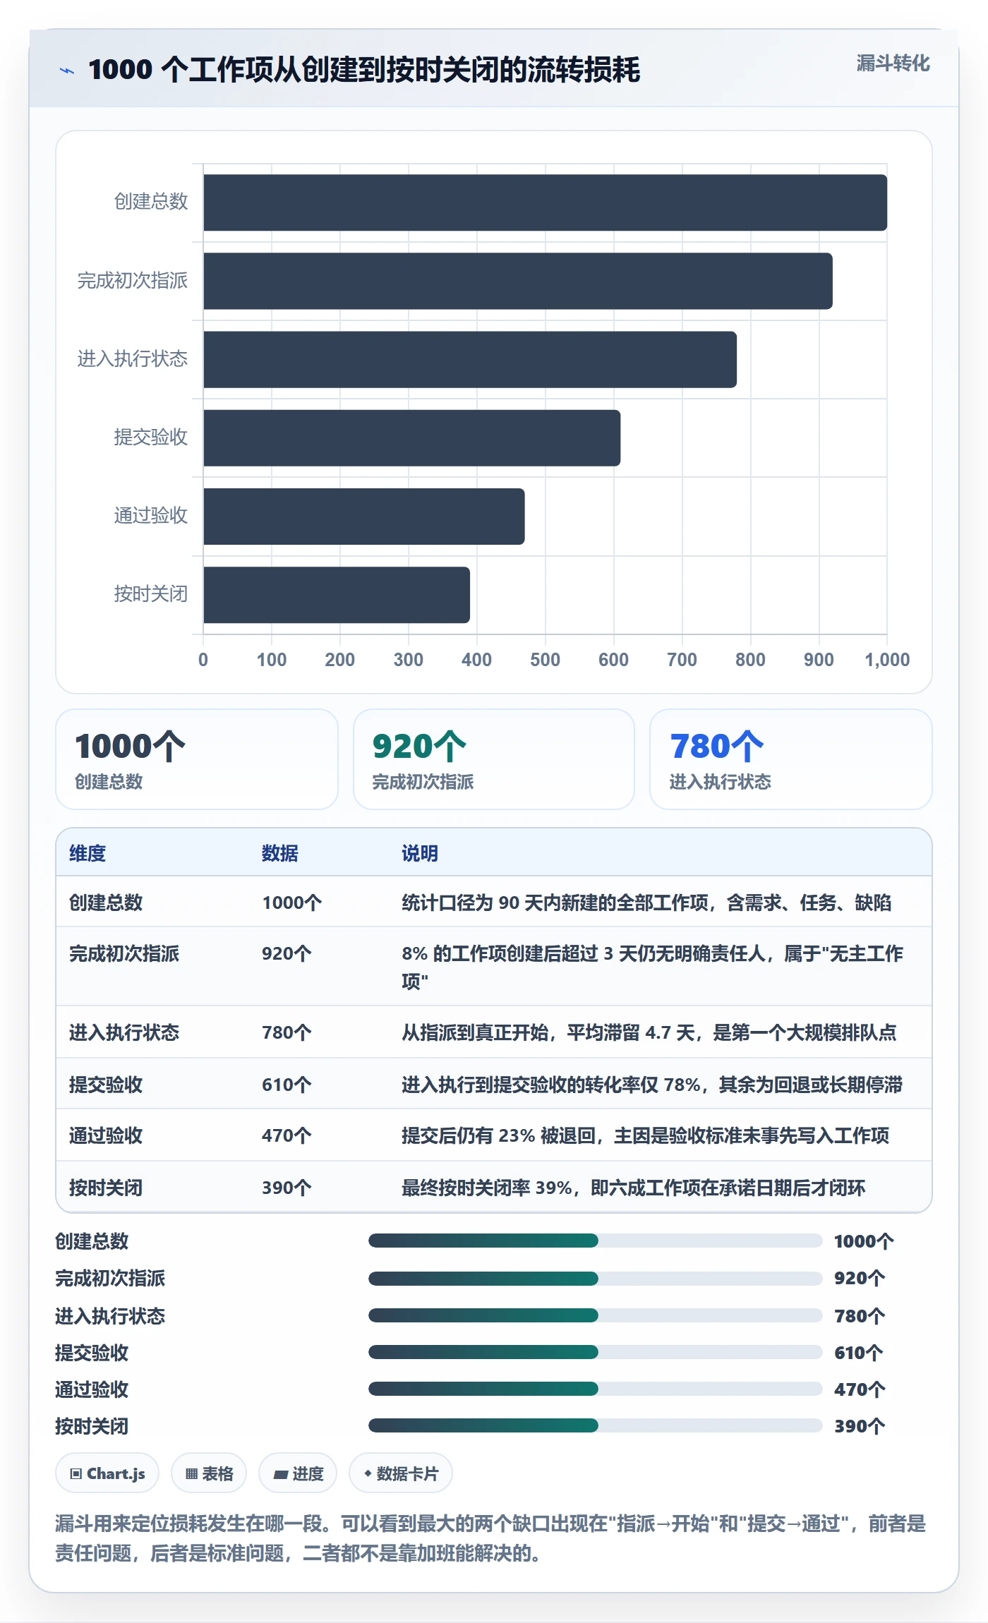Viewport: 988px width, 1623px height.
Task: Select the 通过验收 chart bar
Action: click(x=364, y=516)
